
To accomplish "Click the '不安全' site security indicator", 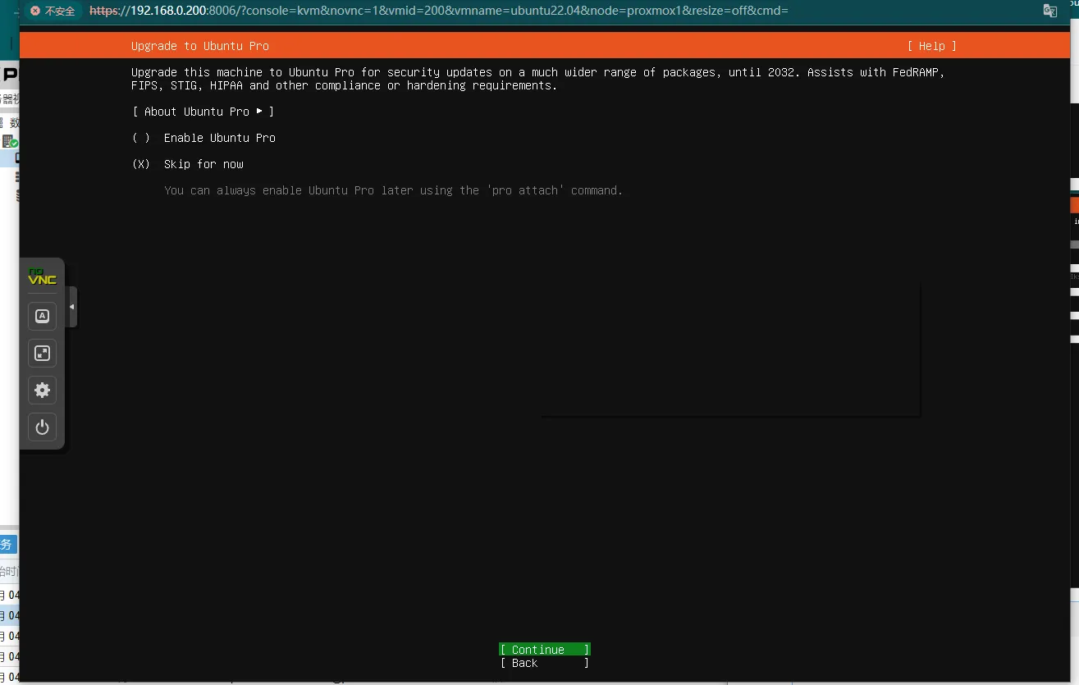I will (x=54, y=11).
